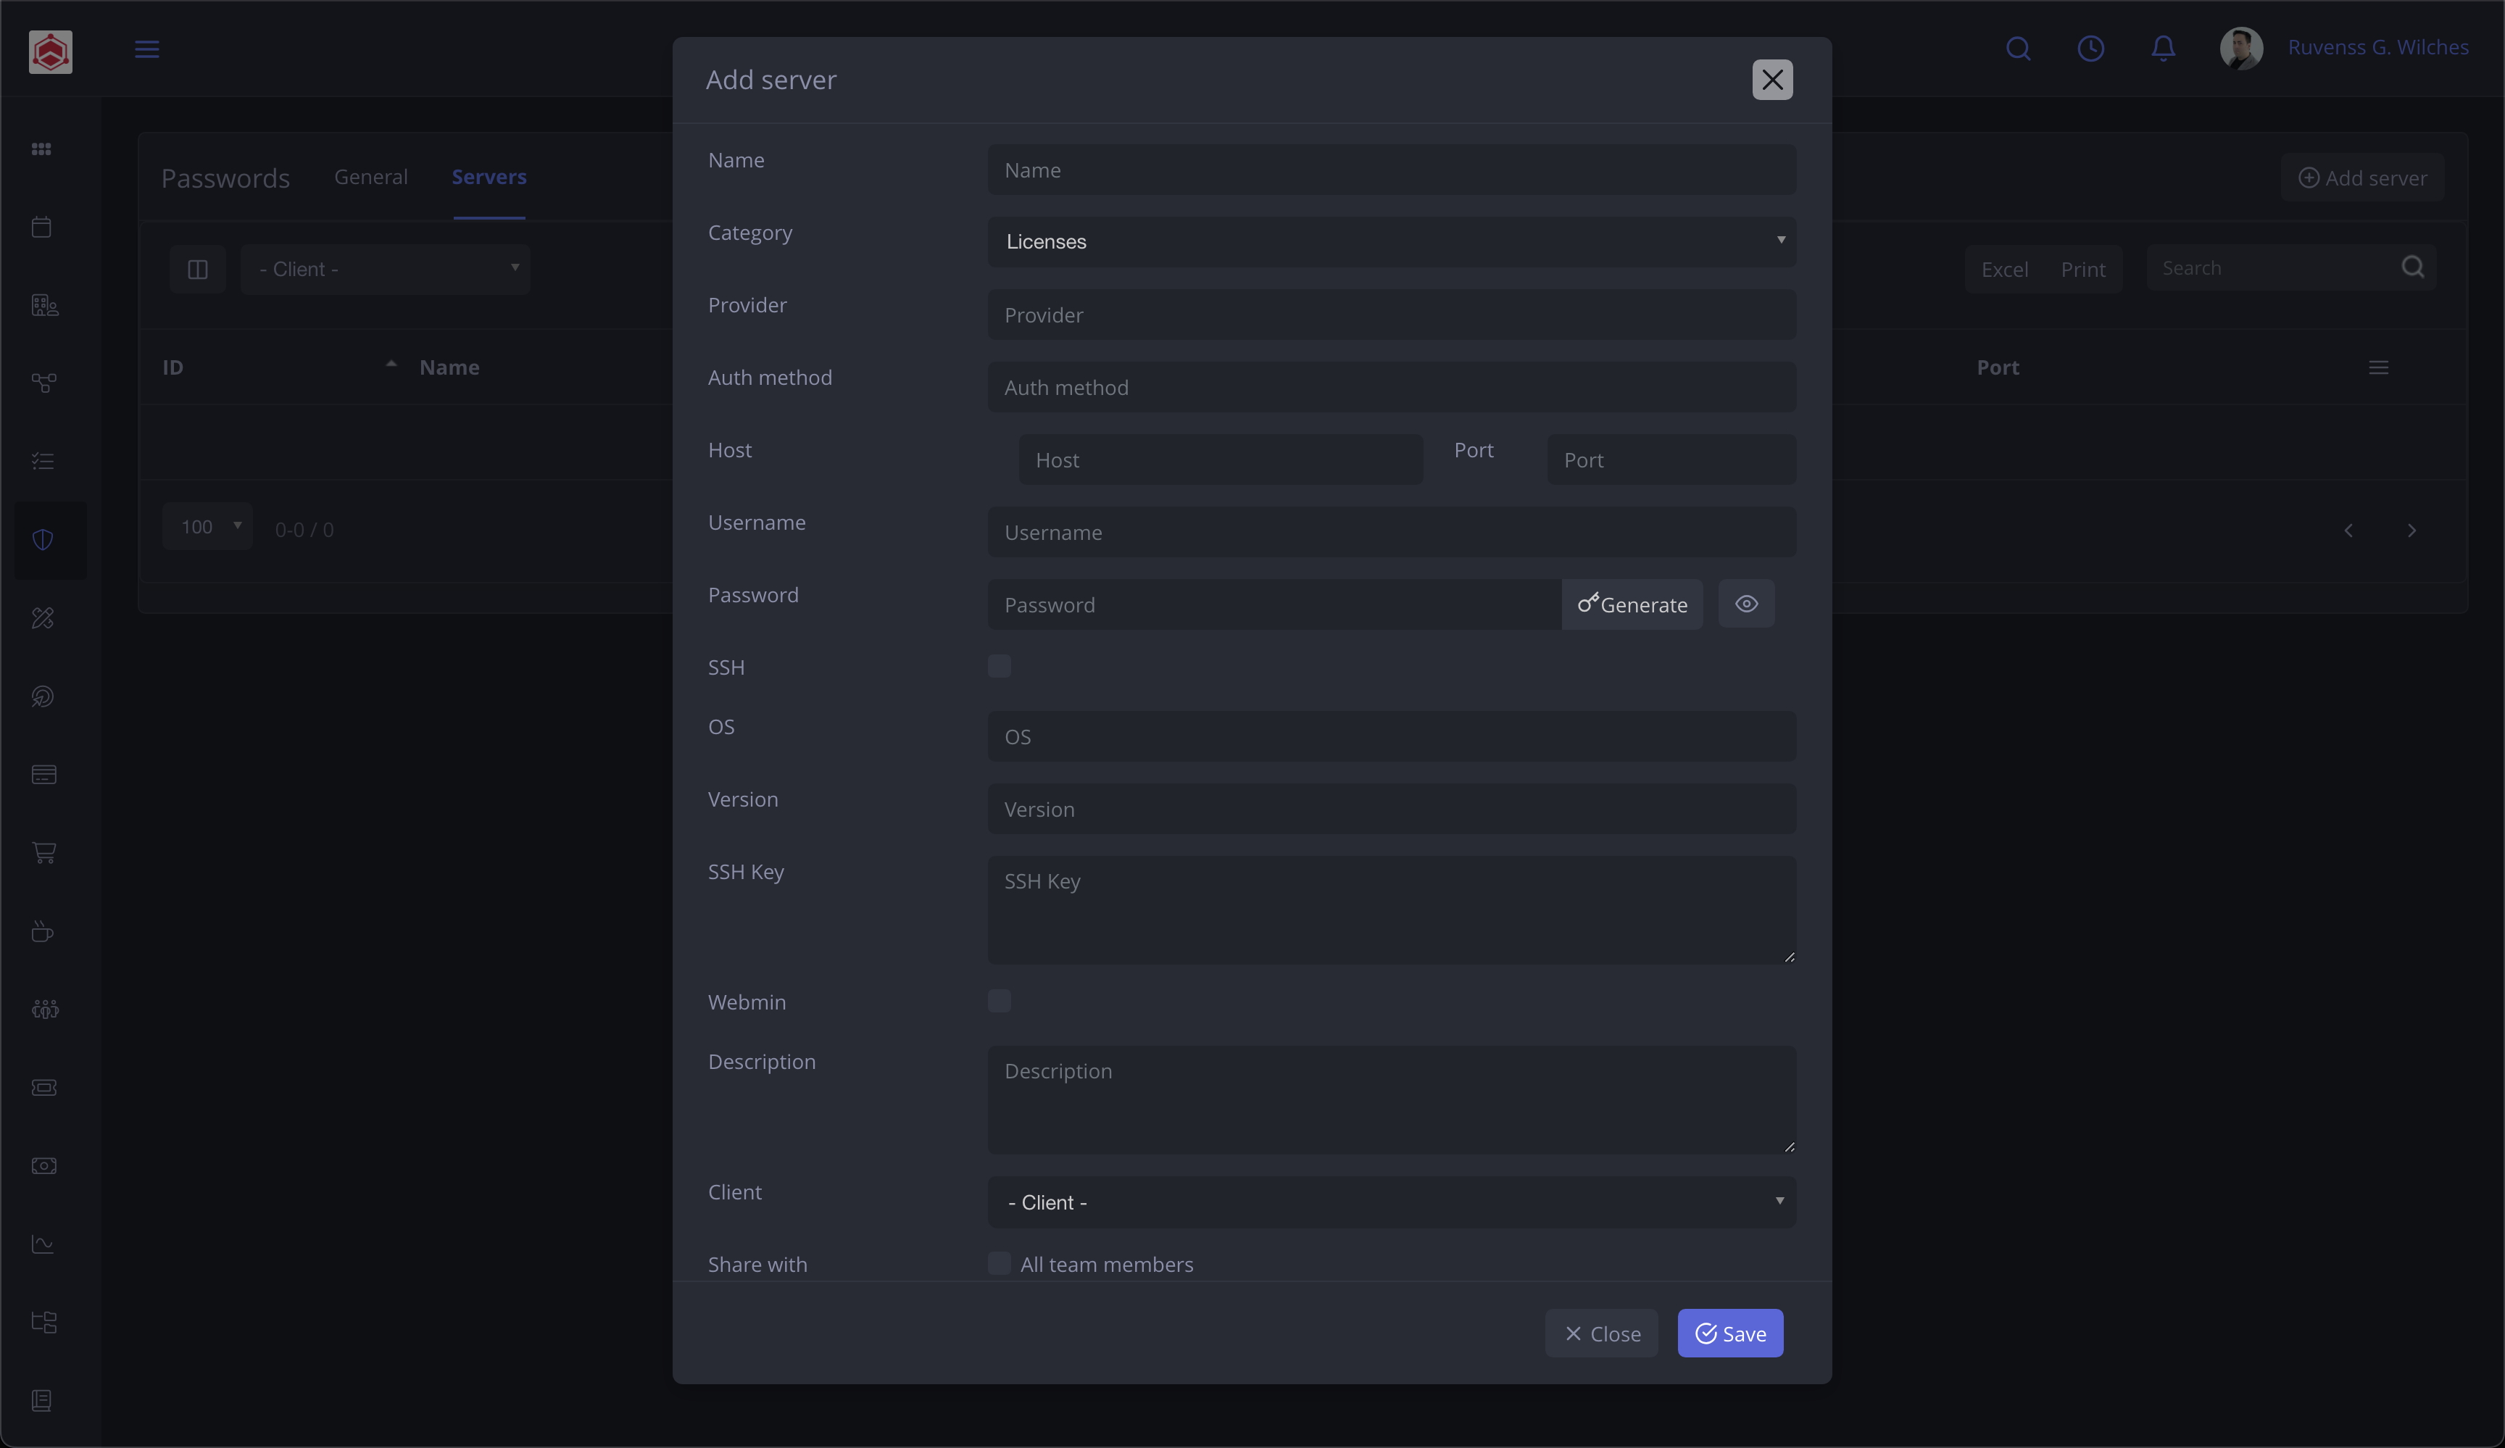Click the red app logo in top-left
The width and height of the screenshot is (2505, 1448).
[x=51, y=51]
